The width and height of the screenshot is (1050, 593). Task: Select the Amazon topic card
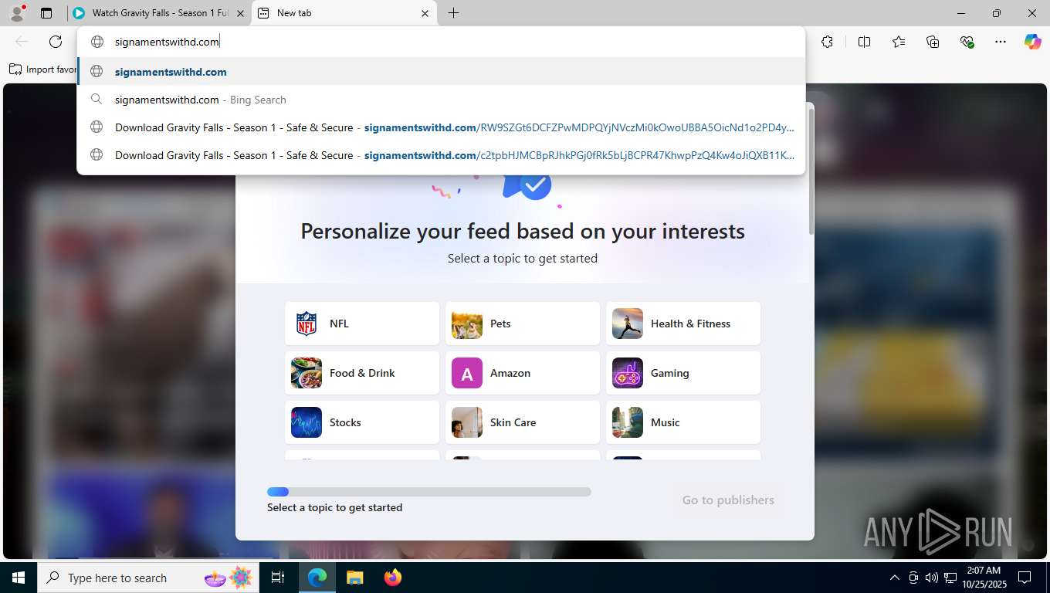(523, 373)
